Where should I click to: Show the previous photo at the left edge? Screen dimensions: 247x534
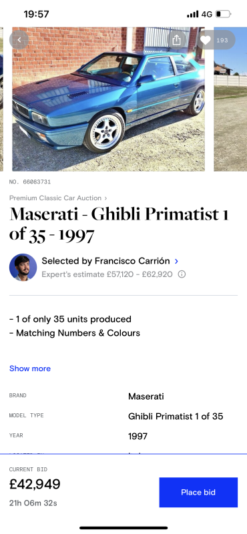coord(2,99)
